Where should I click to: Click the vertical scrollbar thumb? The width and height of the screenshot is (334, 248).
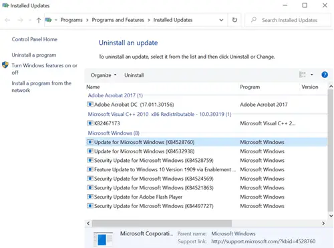pyautogui.click(x=331, y=151)
